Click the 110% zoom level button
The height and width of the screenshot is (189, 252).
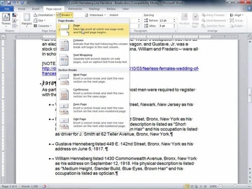click(213, 186)
